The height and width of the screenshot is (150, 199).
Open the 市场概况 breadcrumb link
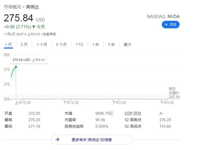pos(12,7)
